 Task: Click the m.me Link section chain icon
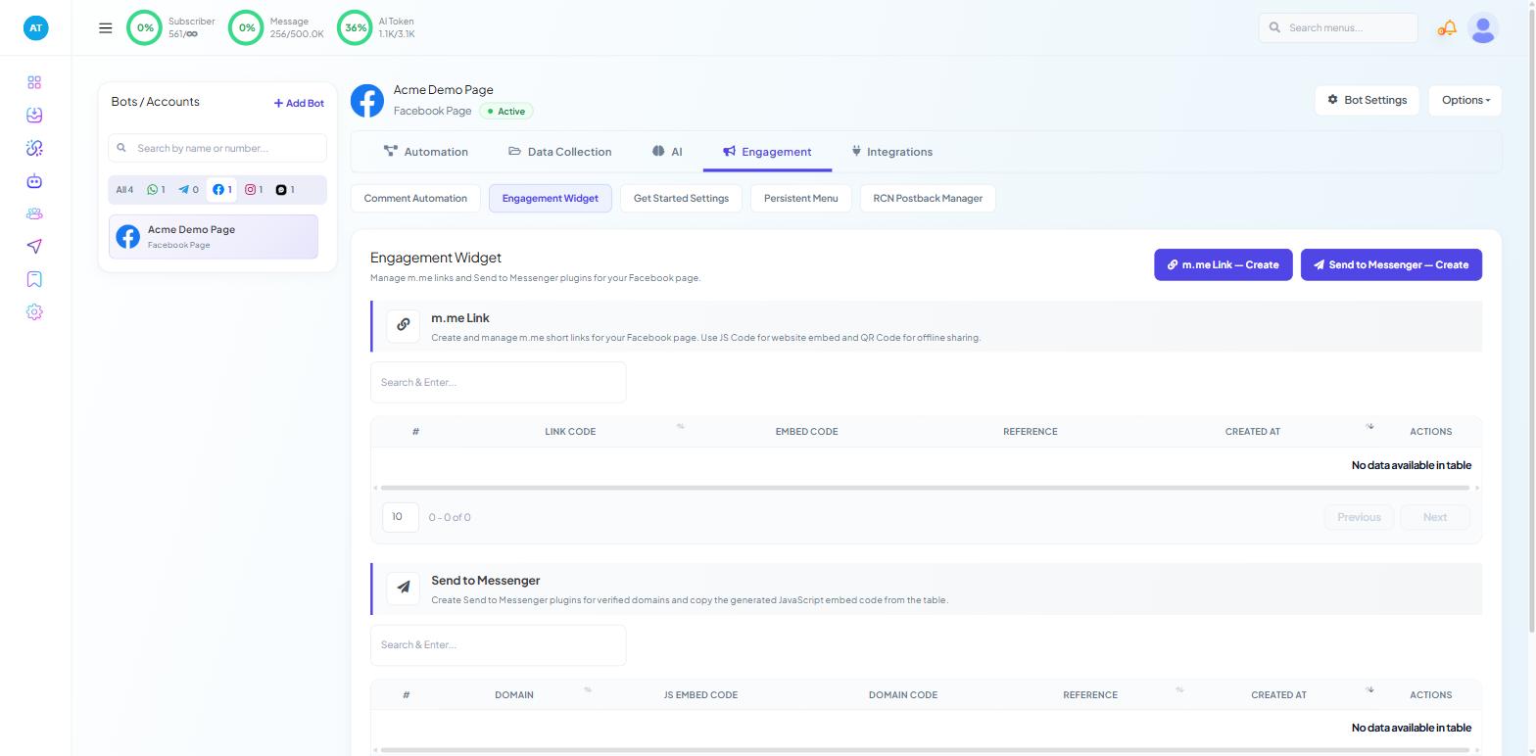point(404,326)
